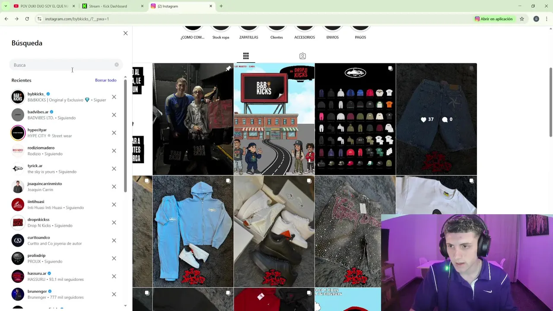The width and height of the screenshot is (553, 311).
Task: Open the denim shorts post with 37 likes
Action: coord(436,119)
